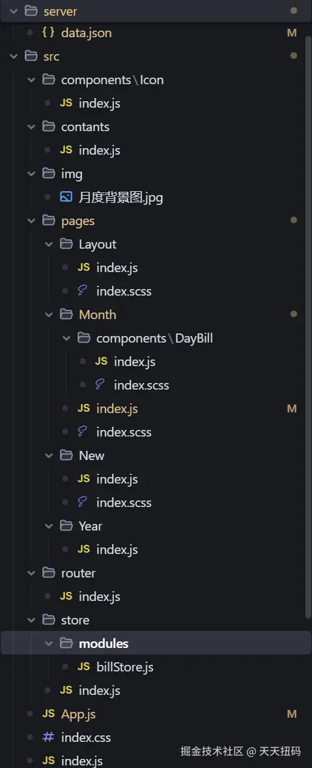The width and height of the screenshot is (312, 768).
Task: Select the contants folder
Action: [x=156, y=127]
